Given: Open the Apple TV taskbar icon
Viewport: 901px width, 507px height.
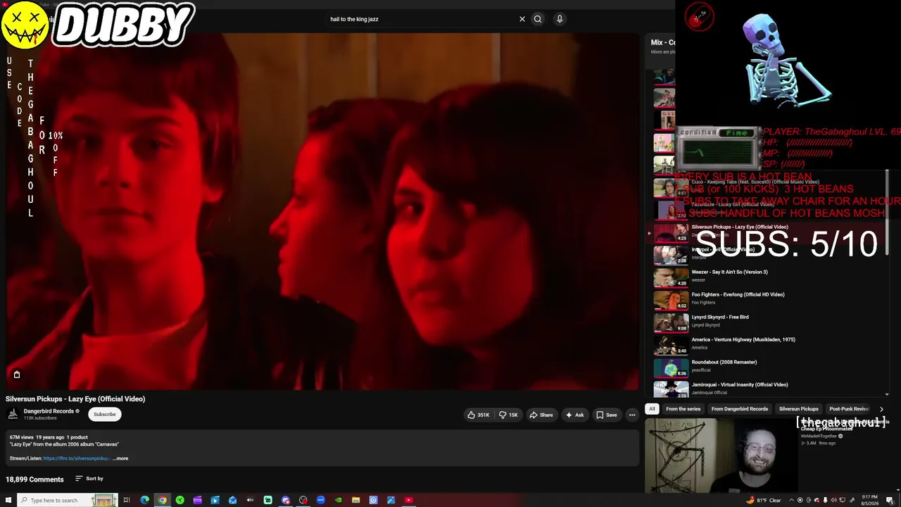Looking at the screenshot, I should click(x=250, y=501).
